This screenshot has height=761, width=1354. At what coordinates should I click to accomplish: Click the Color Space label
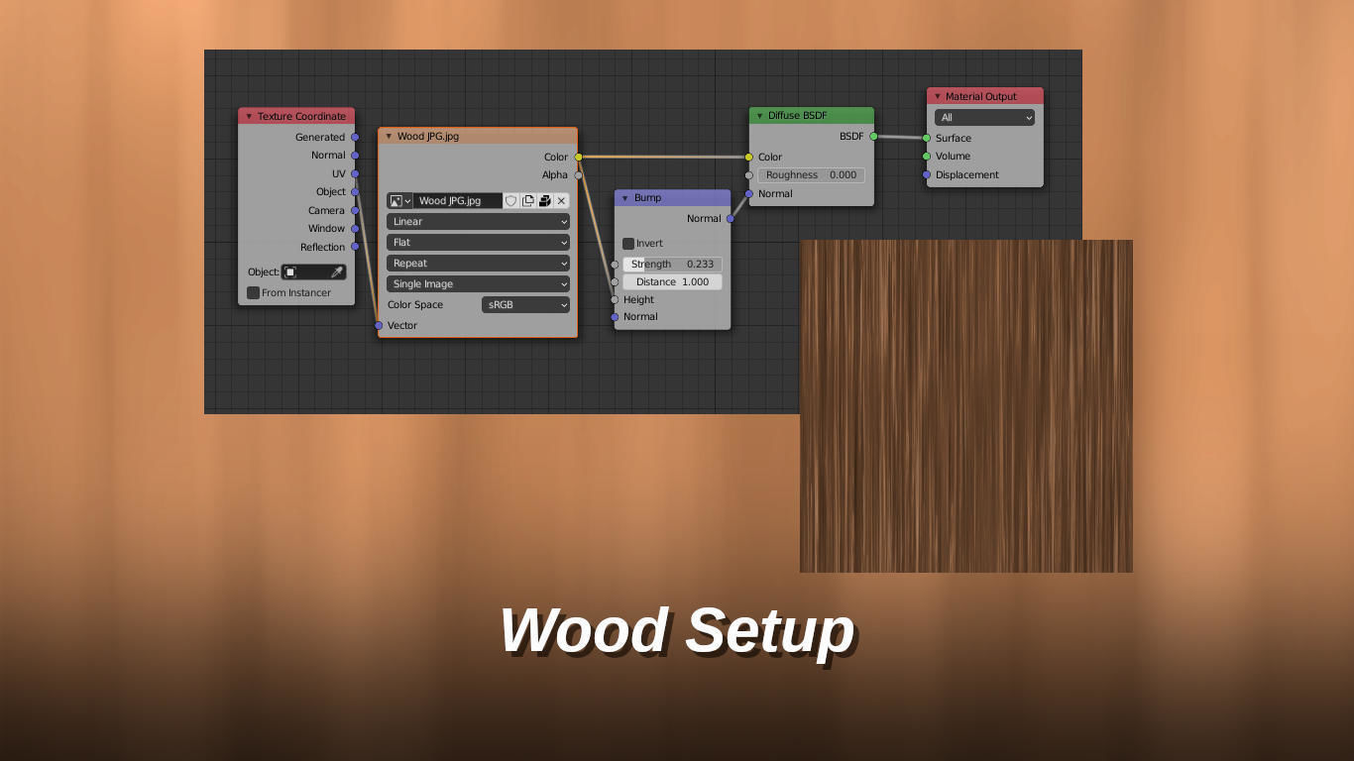click(415, 305)
